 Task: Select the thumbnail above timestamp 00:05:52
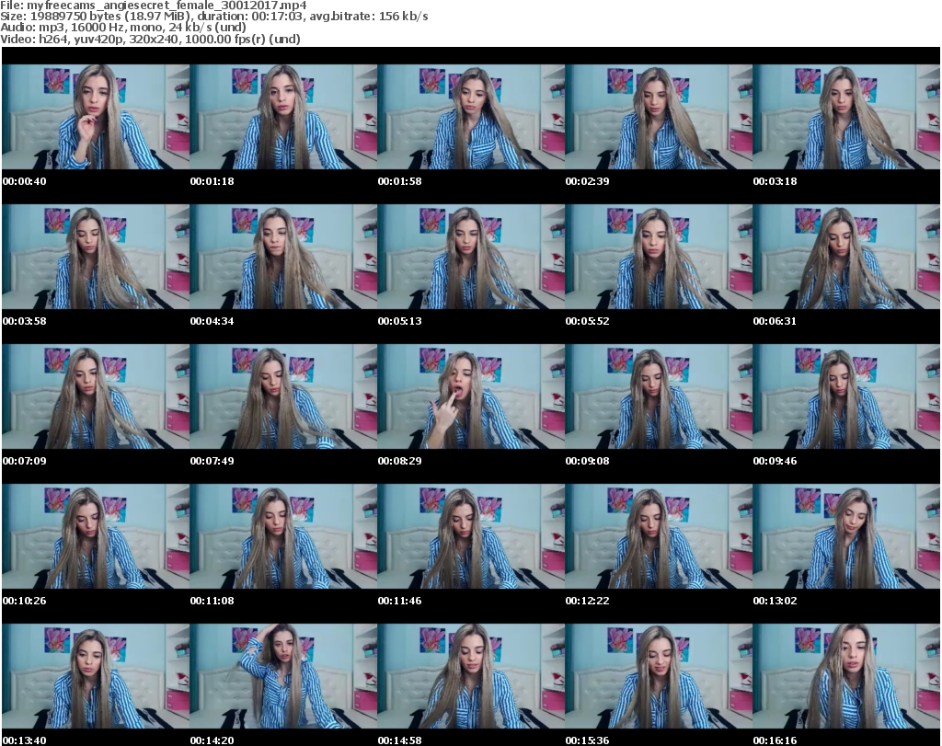coord(659,257)
